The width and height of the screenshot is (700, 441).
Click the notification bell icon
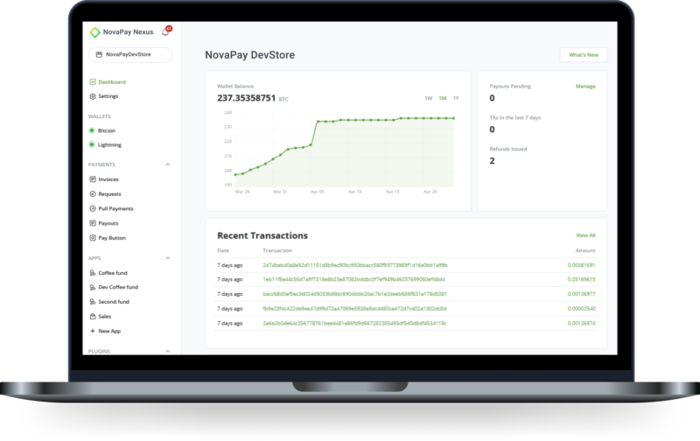(x=165, y=32)
